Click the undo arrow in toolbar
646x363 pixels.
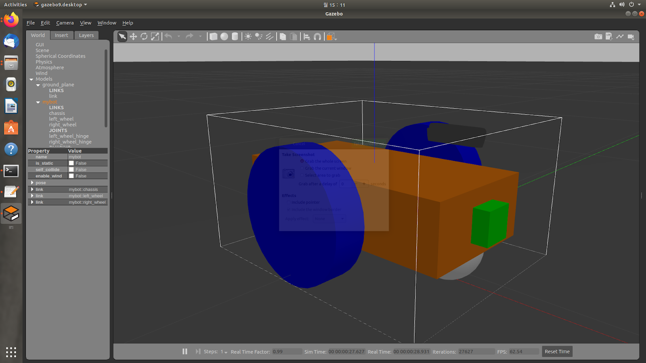click(x=168, y=37)
